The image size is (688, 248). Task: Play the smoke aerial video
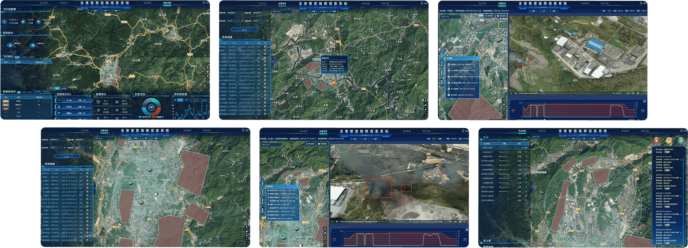[333, 221]
